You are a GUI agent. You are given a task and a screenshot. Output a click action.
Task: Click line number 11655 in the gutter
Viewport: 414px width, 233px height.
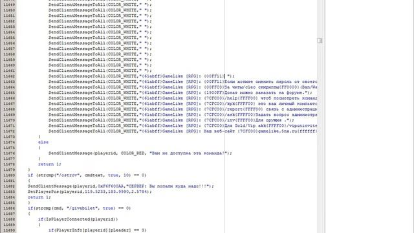pyautogui.click(x=9, y=38)
